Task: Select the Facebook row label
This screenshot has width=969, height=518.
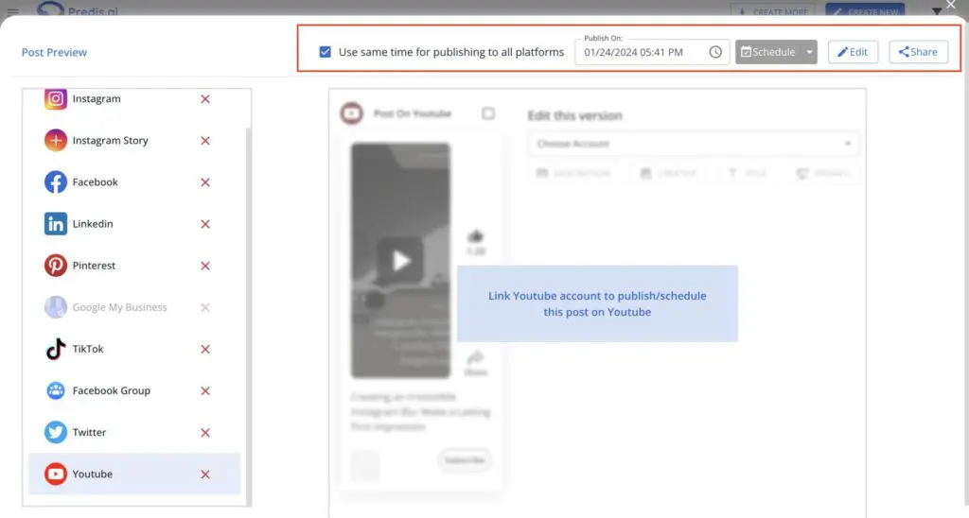Action: [x=96, y=182]
